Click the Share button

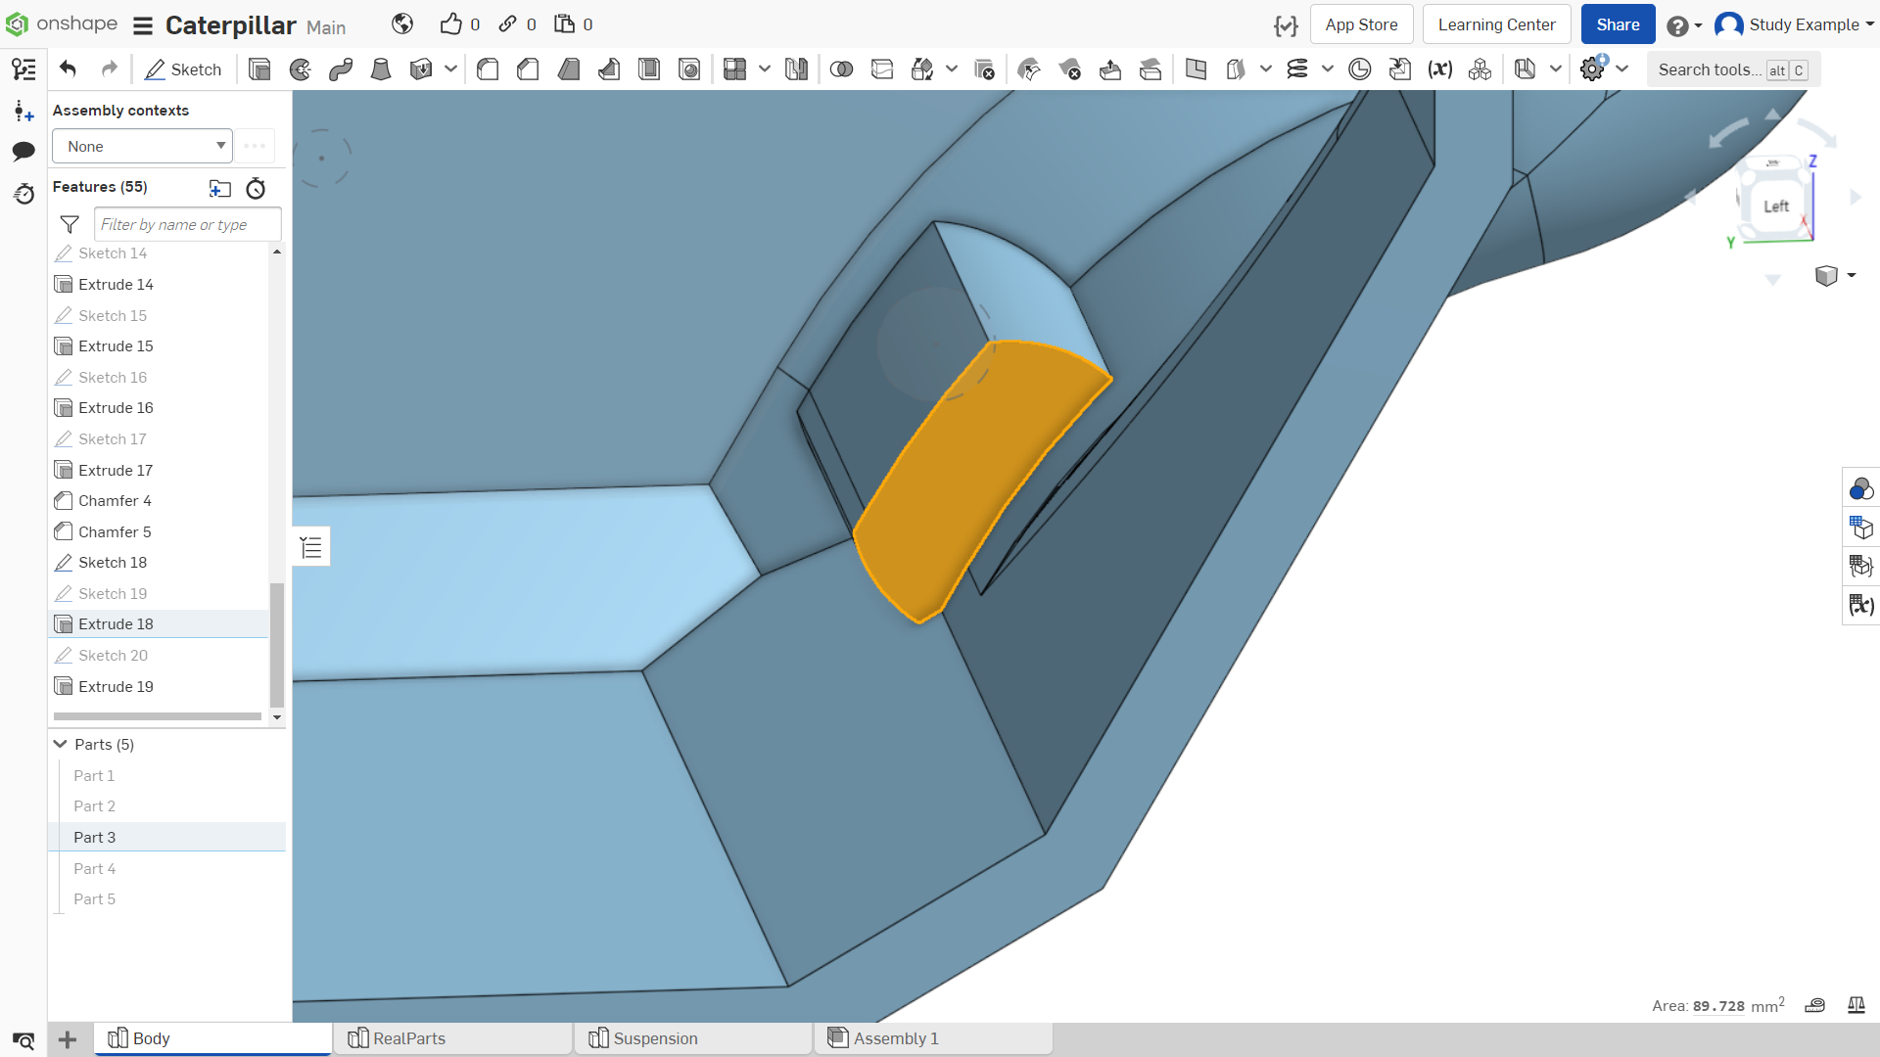pyautogui.click(x=1618, y=24)
